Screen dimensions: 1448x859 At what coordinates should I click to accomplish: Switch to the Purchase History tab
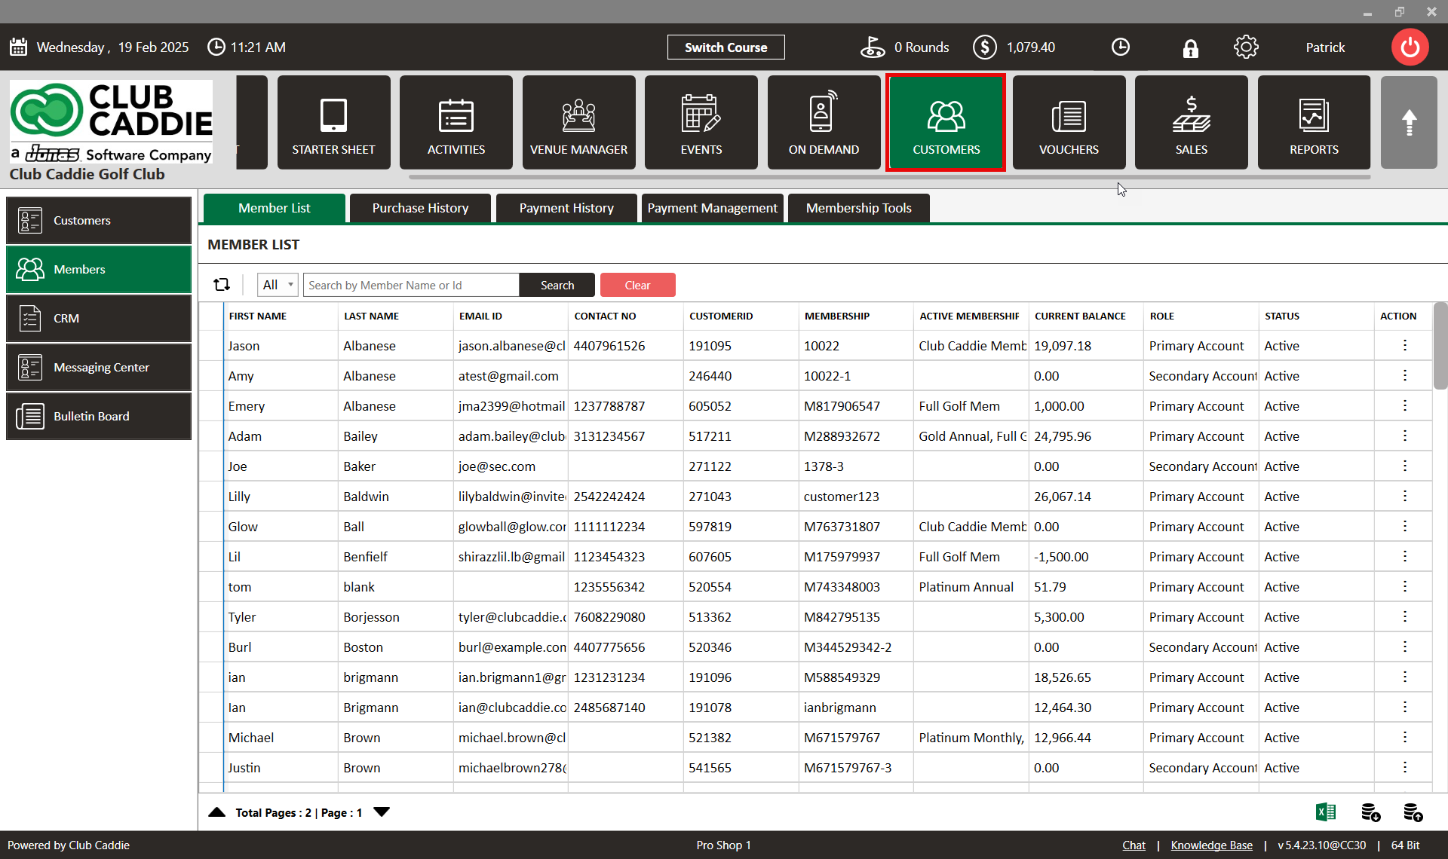click(420, 209)
